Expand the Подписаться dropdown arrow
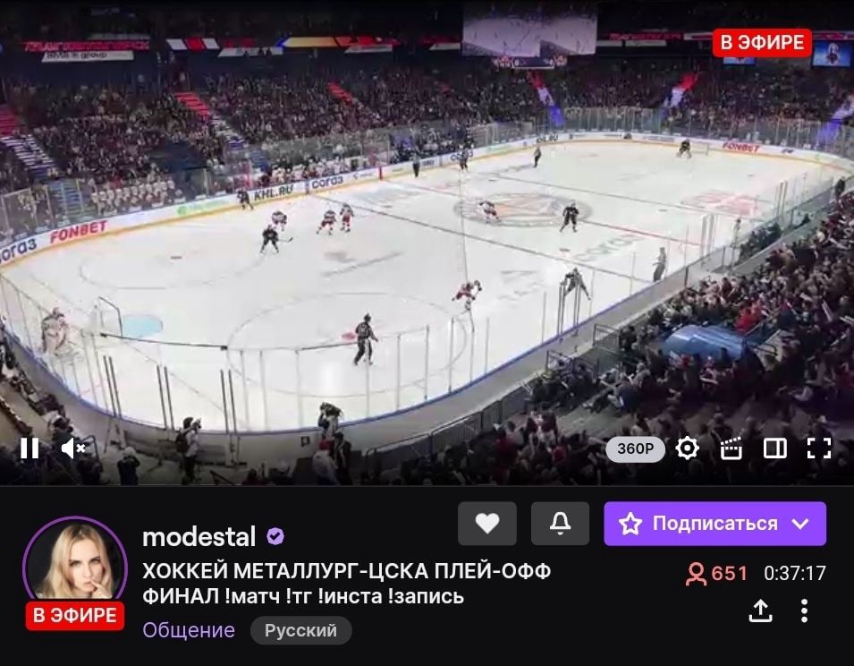Screen dimensions: 854x666 click(800, 524)
